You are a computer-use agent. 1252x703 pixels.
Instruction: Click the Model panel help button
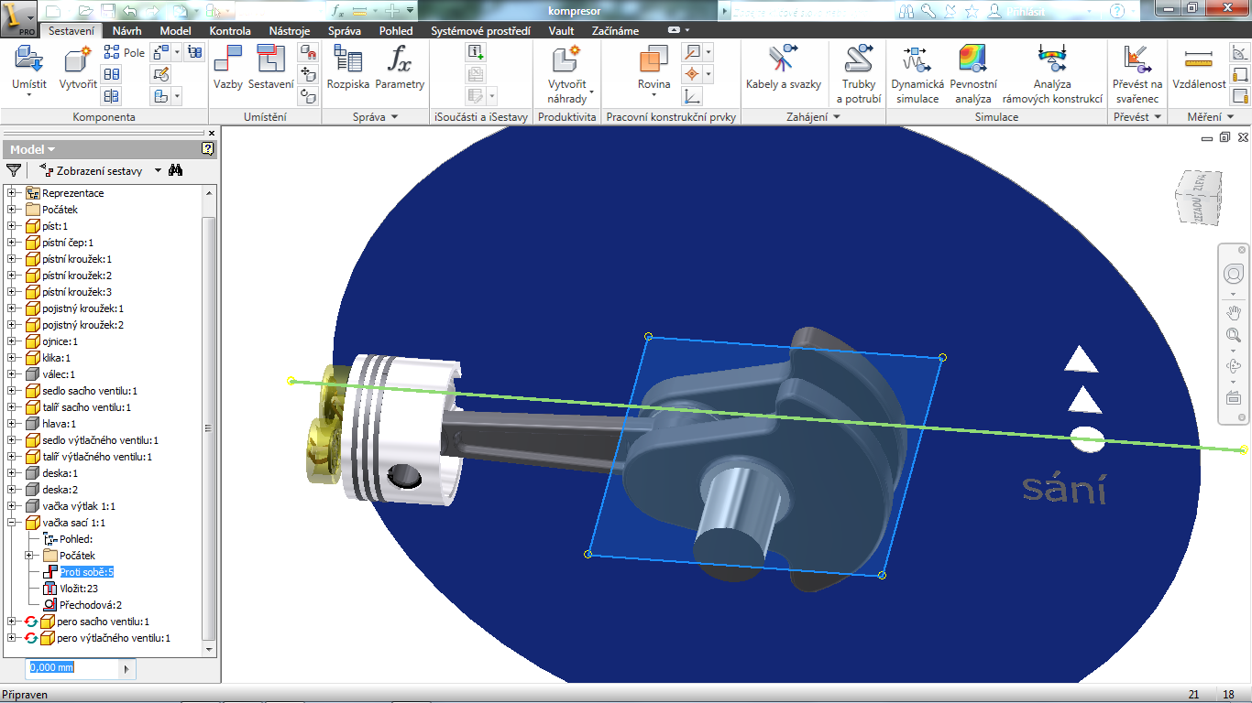point(207,149)
